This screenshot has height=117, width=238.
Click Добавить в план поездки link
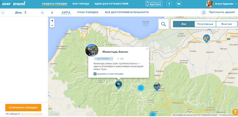point(109,74)
